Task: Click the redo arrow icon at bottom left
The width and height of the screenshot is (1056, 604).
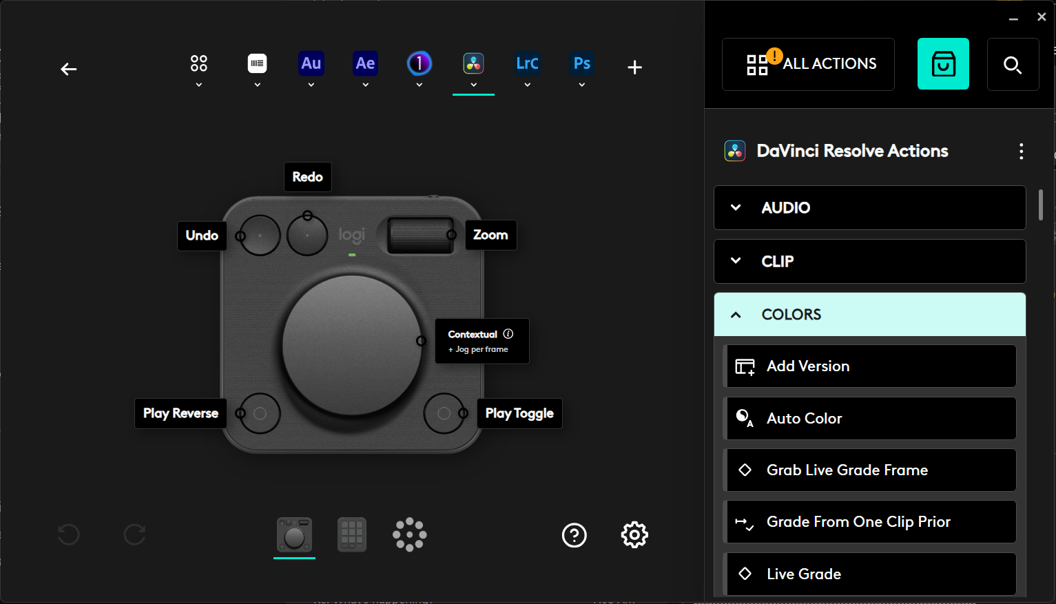Action: click(135, 534)
